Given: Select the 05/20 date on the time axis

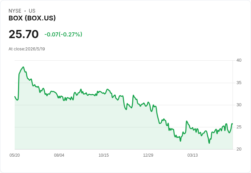Looking at the screenshot, I should [x=15, y=155].
